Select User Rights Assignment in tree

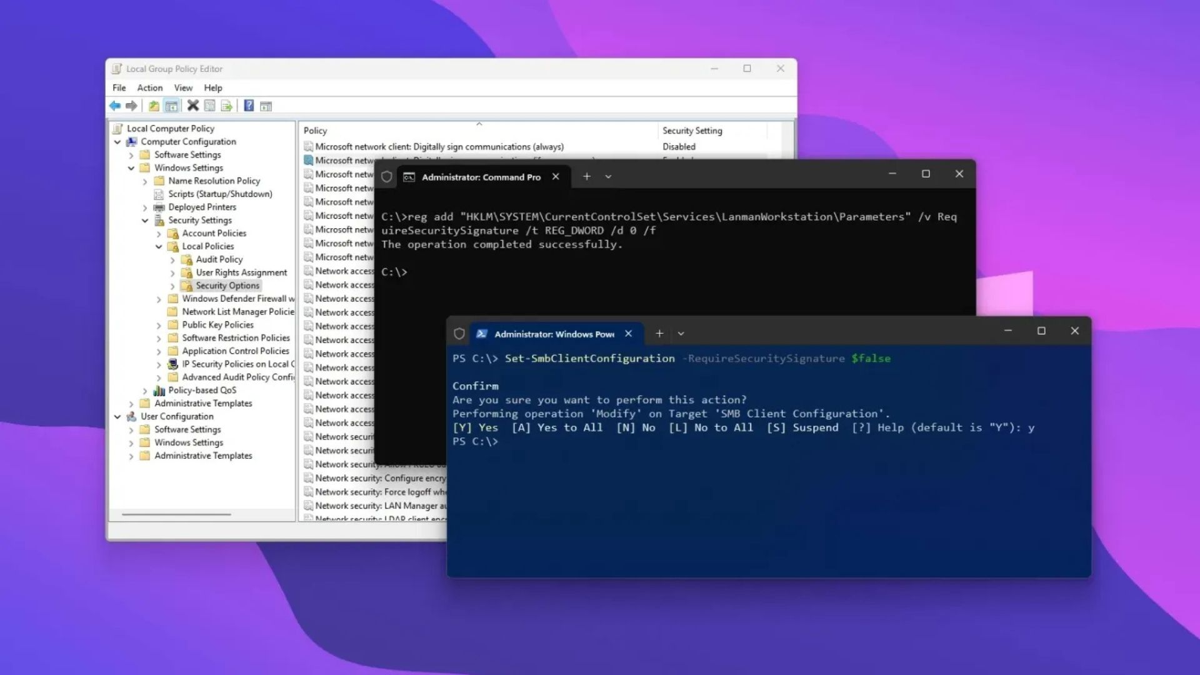(x=241, y=272)
